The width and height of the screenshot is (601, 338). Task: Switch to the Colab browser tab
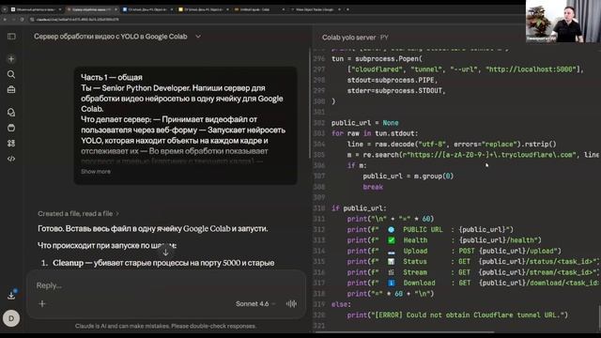coord(259,9)
